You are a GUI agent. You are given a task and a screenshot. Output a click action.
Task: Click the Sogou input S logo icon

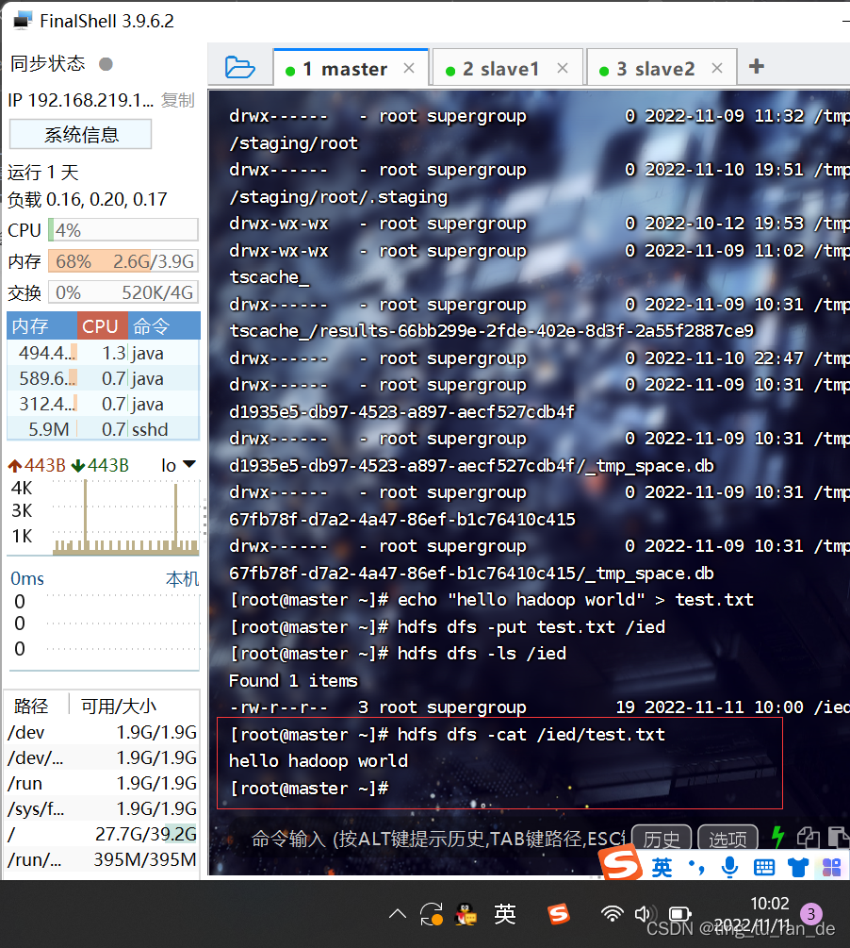(x=619, y=864)
